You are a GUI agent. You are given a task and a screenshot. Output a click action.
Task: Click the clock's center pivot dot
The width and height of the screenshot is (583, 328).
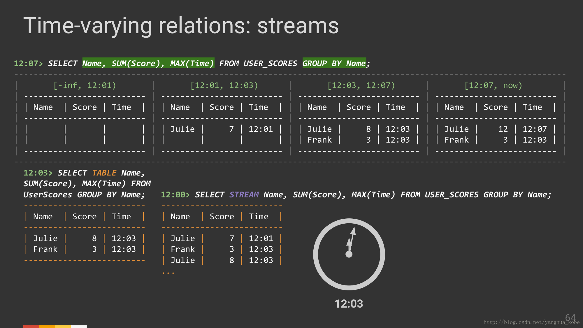coord(349,254)
